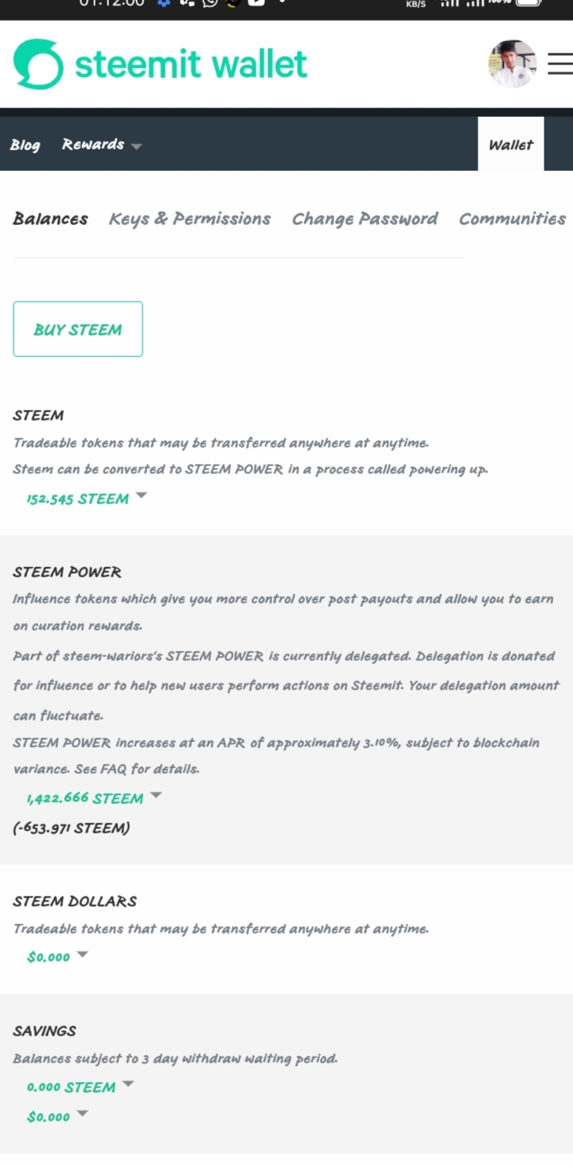Tap the battery indicator in status bar
The height and width of the screenshot is (1166, 573).
pos(529,3)
